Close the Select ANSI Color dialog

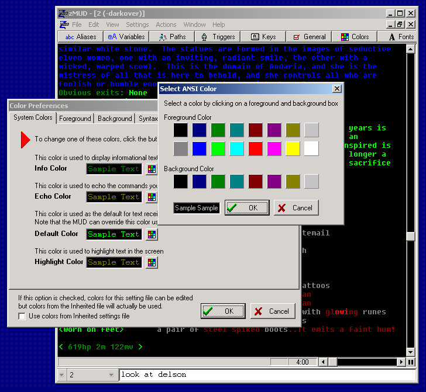[337, 88]
